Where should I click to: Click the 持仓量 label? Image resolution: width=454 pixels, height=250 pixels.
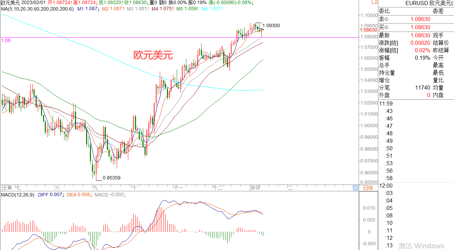387,73
